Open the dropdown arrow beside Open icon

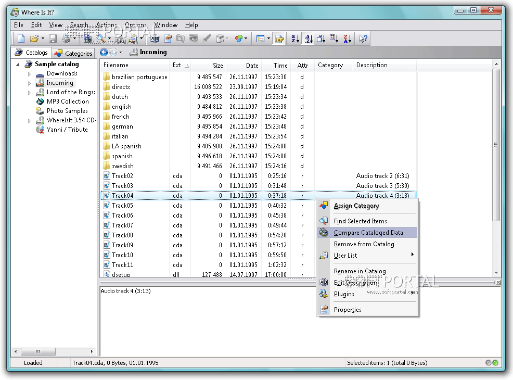pyautogui.click(x=43, y=39)
